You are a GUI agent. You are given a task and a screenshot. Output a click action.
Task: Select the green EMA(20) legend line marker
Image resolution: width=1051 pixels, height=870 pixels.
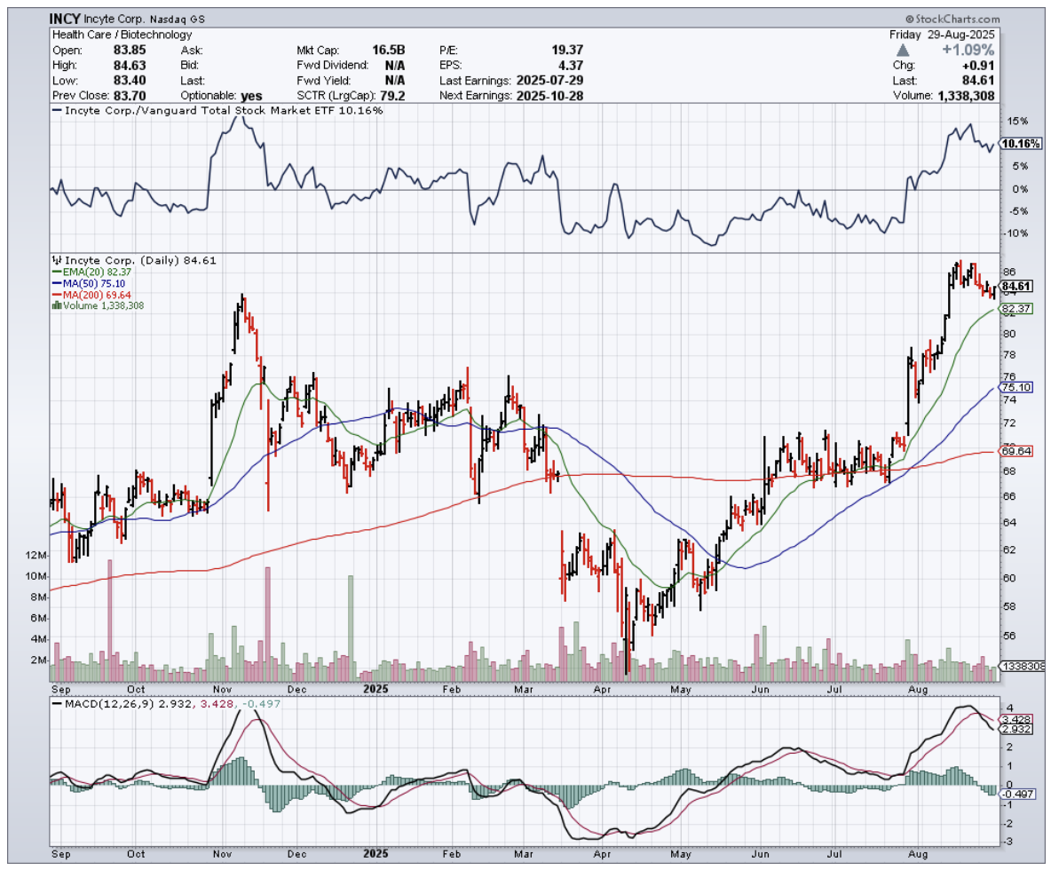tap(57, 273)
